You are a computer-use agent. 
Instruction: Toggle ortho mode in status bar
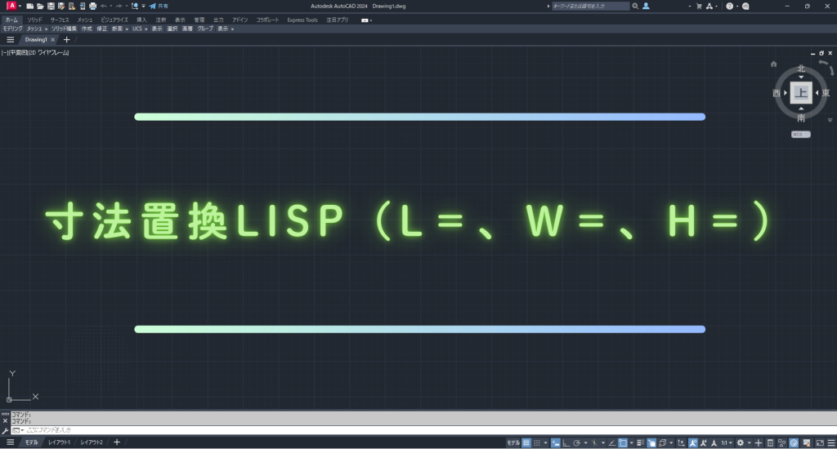[566, 442]
